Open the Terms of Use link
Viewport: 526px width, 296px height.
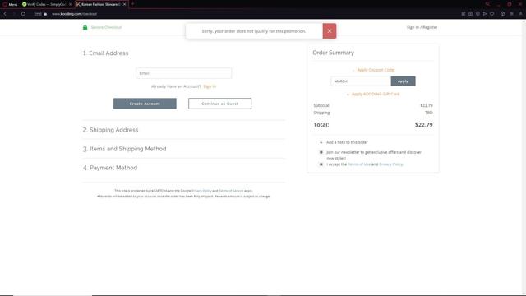pyautogui.click(x=359, y=164)
